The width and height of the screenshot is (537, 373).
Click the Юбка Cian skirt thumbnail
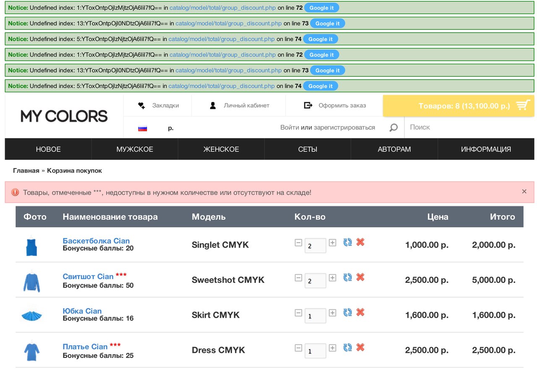pyautogui.click(x=31, y=315)
